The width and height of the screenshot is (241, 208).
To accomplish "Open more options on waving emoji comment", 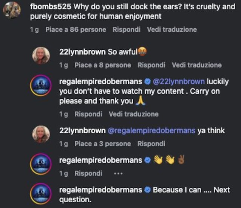I will (x=118, y=174).
